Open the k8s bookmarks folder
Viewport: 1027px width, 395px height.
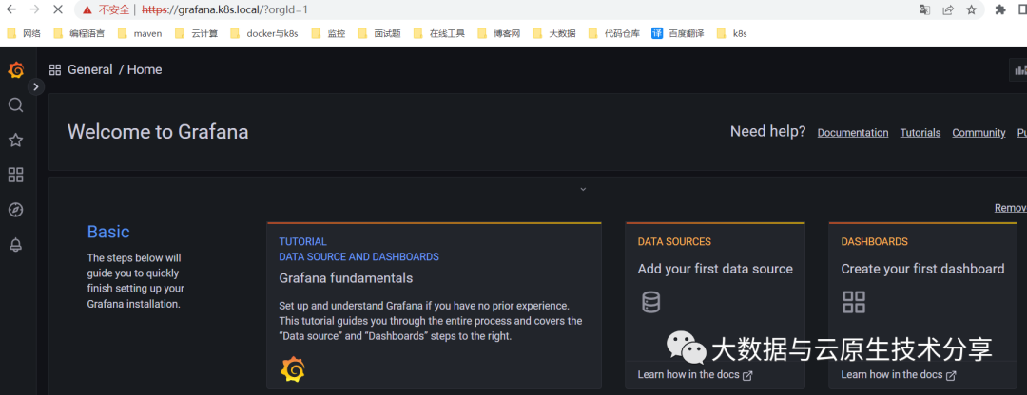(x=732, y=33)
